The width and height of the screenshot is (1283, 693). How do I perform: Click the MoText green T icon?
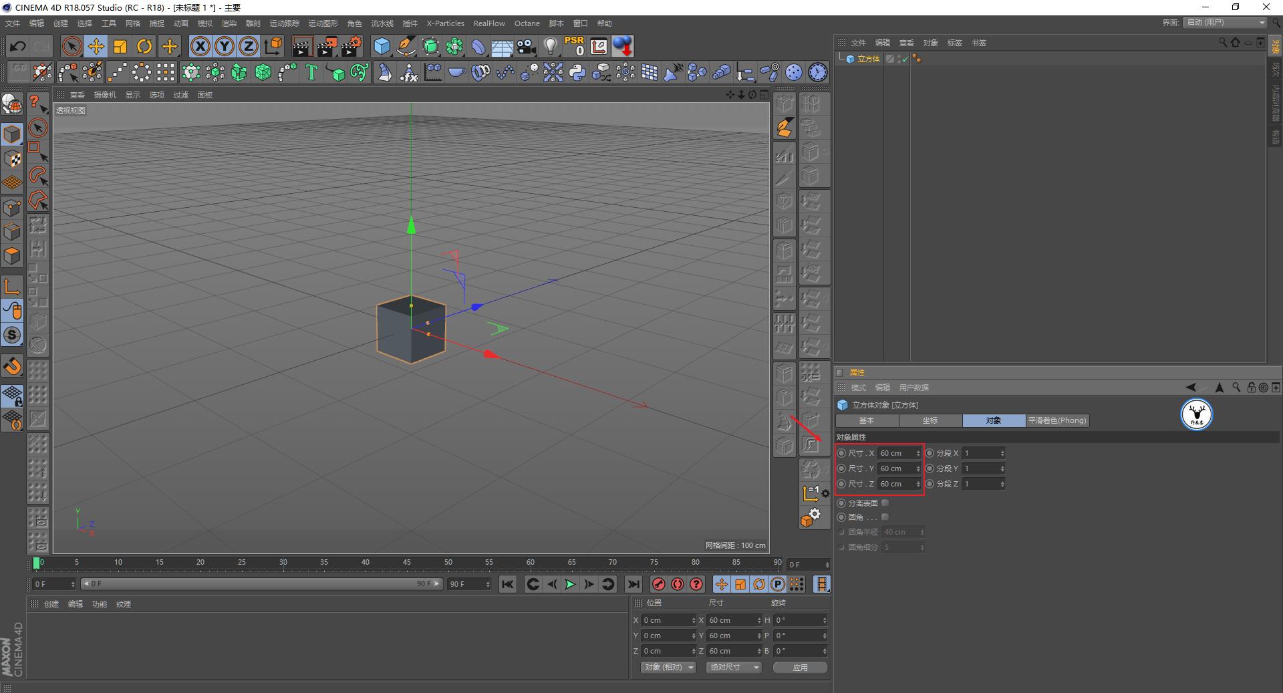point(311,72)
